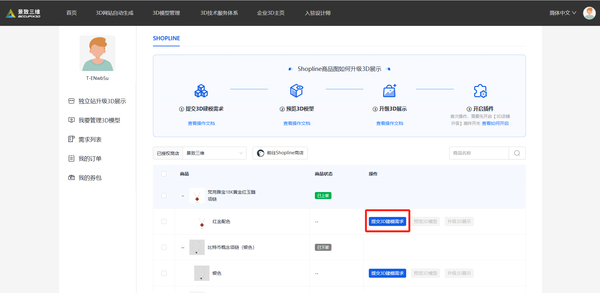600x293 pixels.
Task: Open the 简体中文 language dropdown
Action: point(563,13)
